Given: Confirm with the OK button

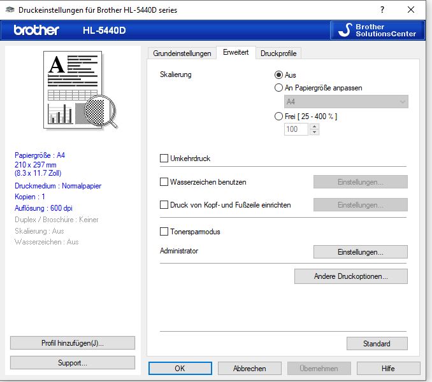Looking at the screenshot, I should (x=180, y=368).
